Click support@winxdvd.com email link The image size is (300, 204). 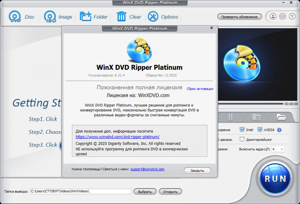(147, 169)
